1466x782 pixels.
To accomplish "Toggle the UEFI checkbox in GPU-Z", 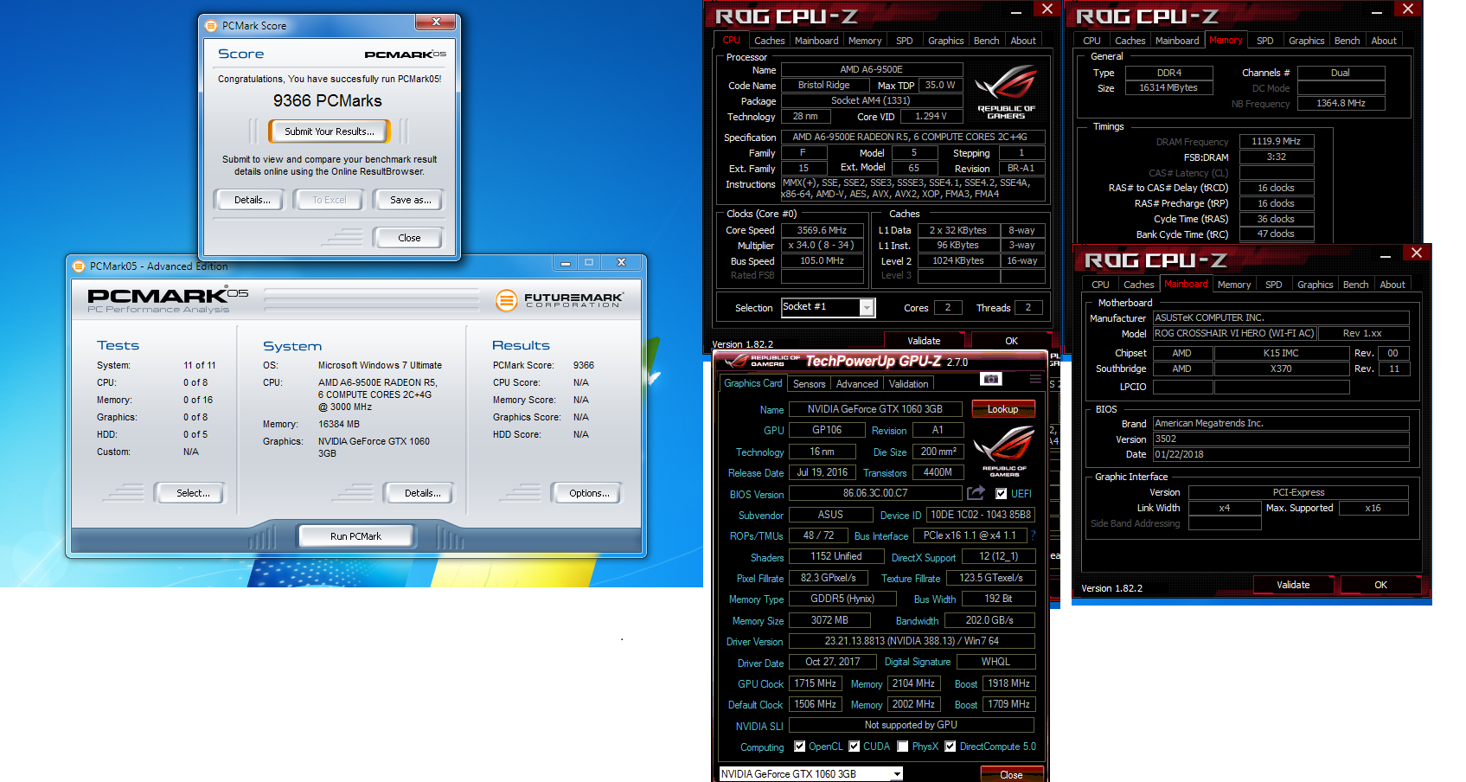I will 1001,494.
